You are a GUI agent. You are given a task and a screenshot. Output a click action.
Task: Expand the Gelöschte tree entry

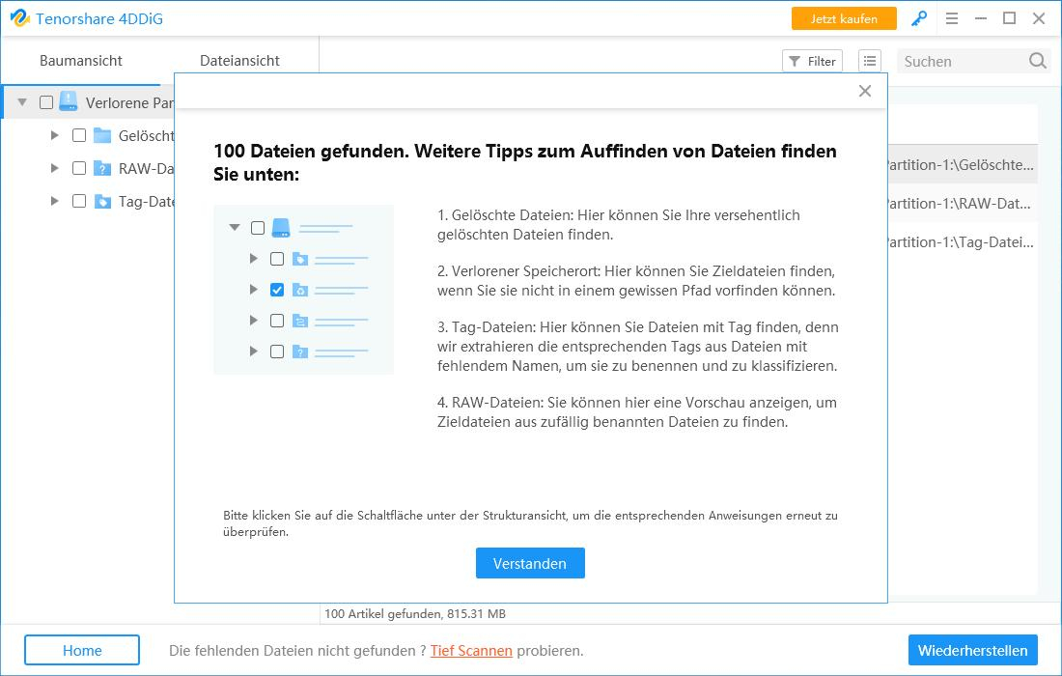click(x=56, y=135)
